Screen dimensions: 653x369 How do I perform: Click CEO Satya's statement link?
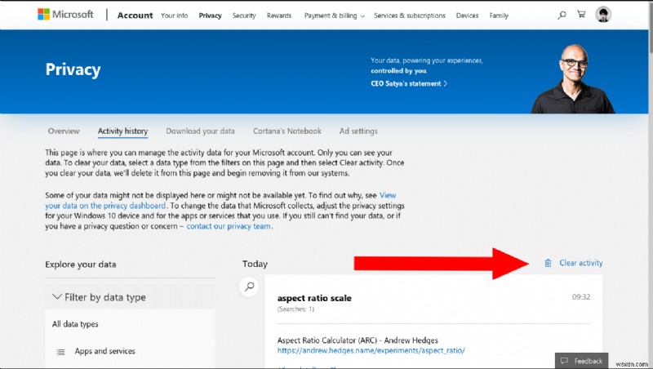(x=409, y=83)
